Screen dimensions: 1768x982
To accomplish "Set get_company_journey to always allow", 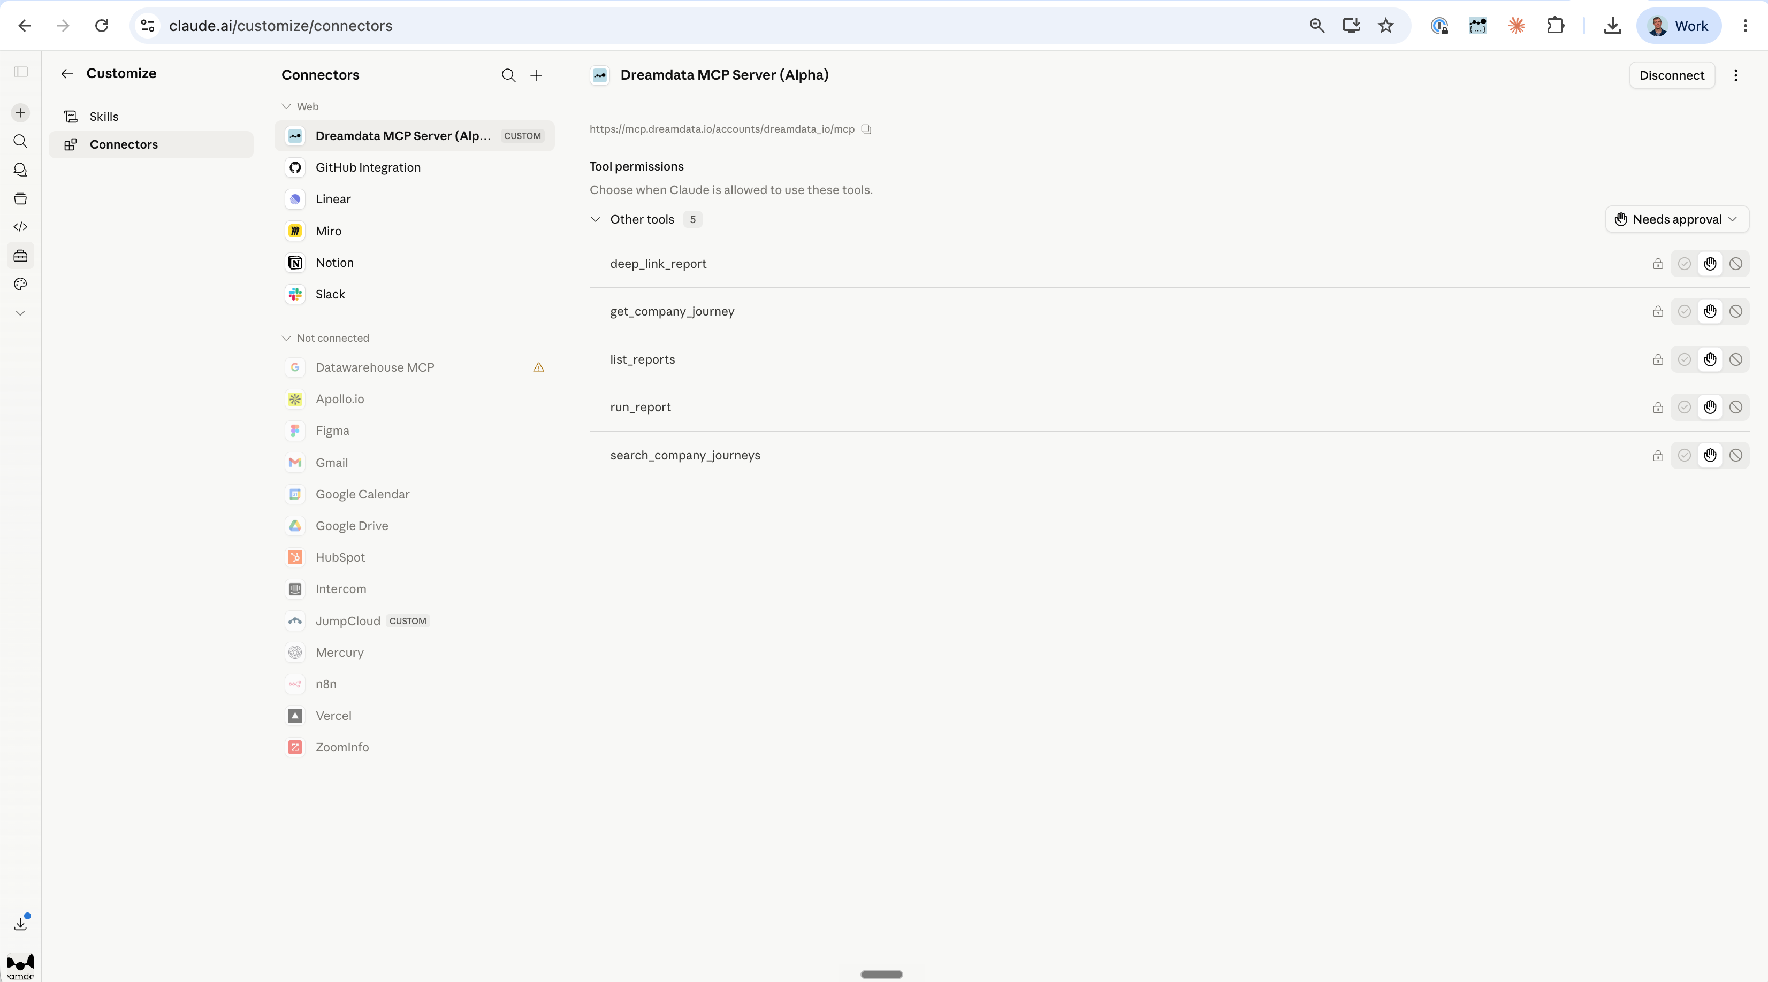I will point(1685,311).
